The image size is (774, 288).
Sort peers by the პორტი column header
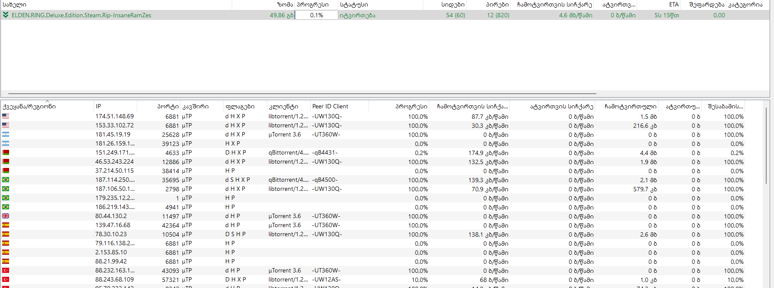point(159,106)
